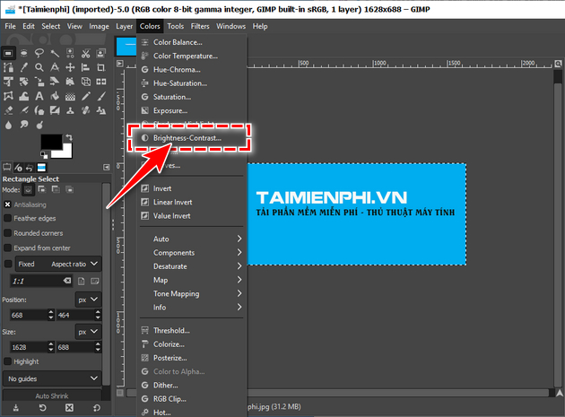Select the Gradient tool
This screenshot has height=417, width=565.
70,96
